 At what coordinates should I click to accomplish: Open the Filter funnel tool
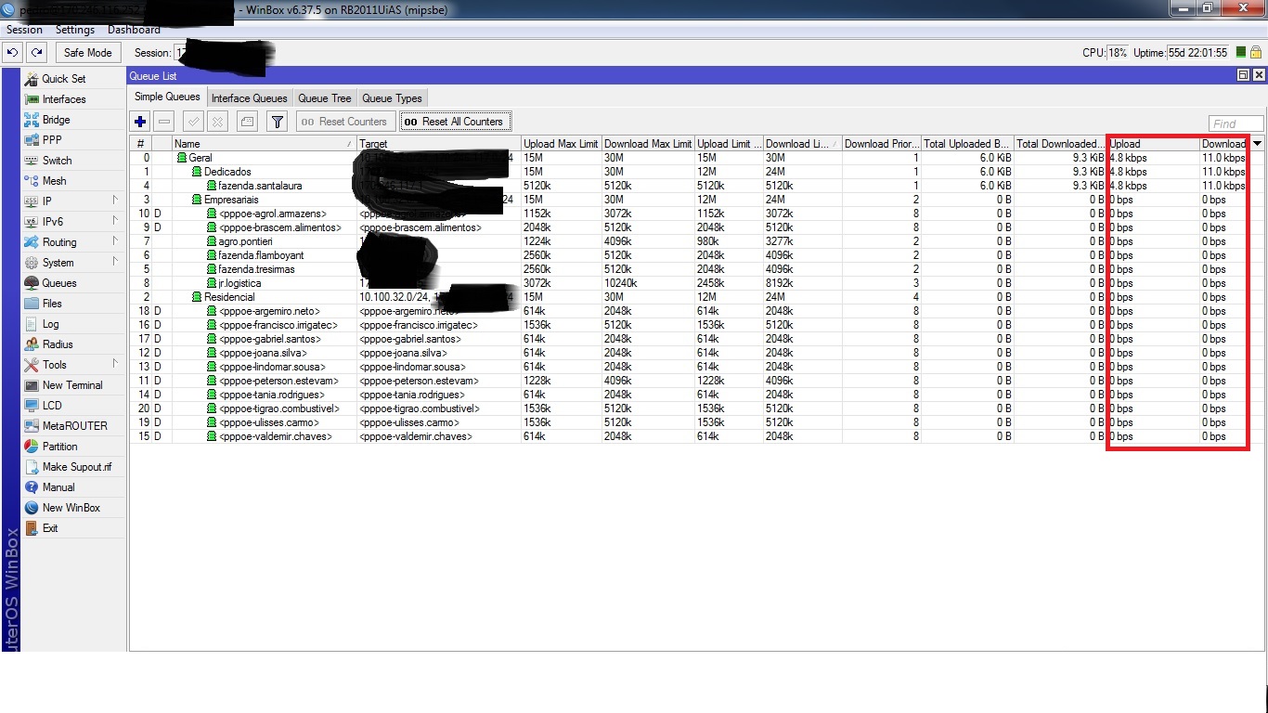(277, 122)
